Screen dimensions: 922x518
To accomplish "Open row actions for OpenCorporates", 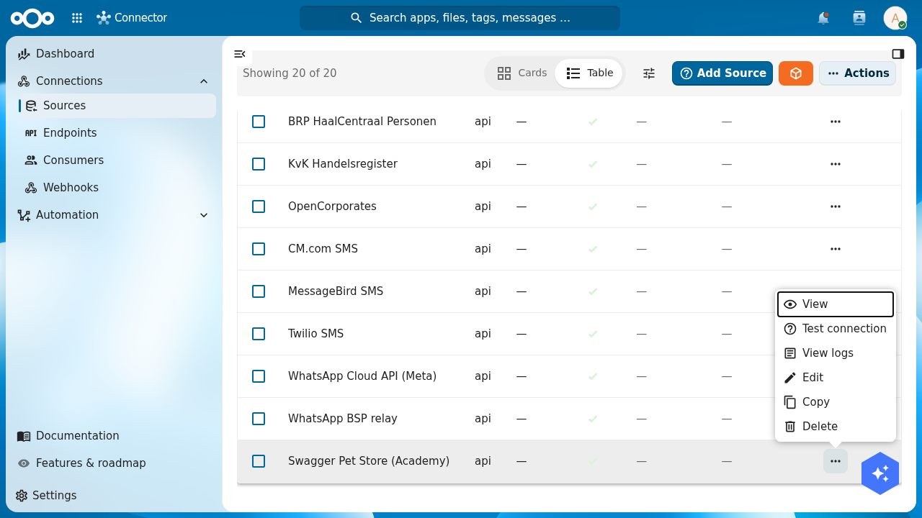I will 836,206.
